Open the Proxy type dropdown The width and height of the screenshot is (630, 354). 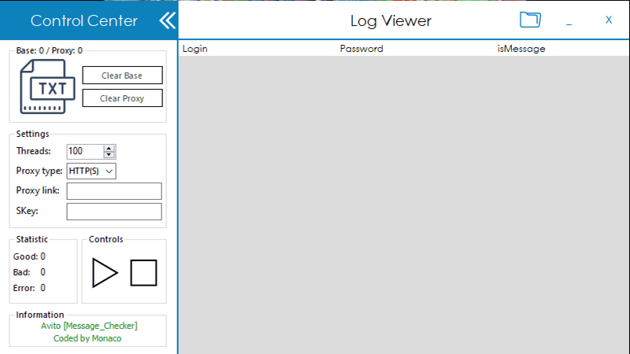91,171
